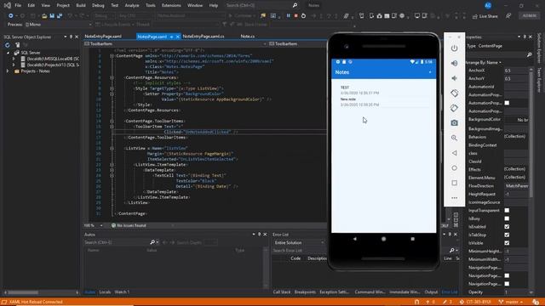This screenshot has width=545, height=306.
Task: Click the emulator power button icon
Action: click(x=454, y=48)
